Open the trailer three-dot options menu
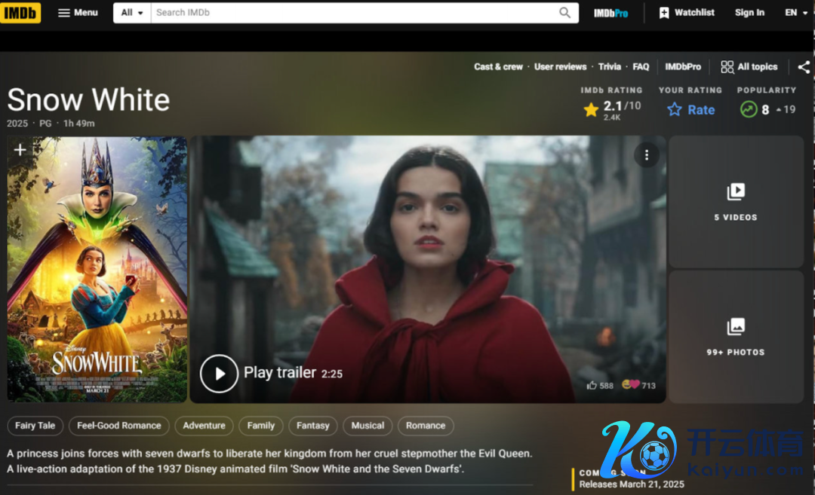Screen dimensions: 815x495 tap(646, 155)
